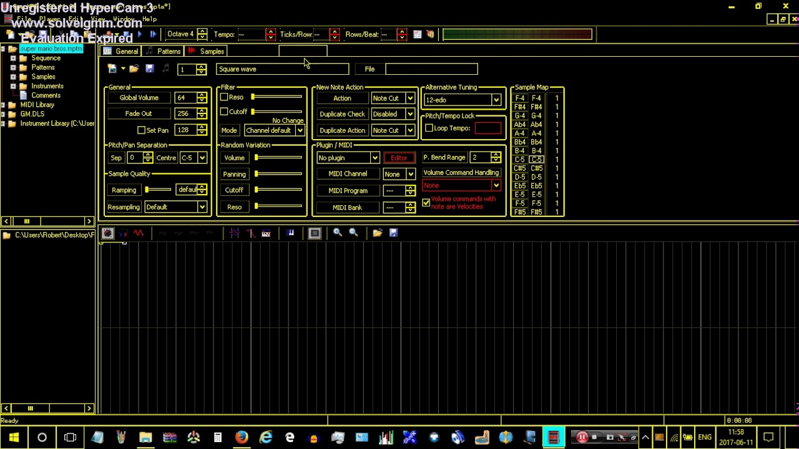This screenshot has height=449, width=799.
Task: Enable the Set Pan checkbox
Action: point(142,130)
